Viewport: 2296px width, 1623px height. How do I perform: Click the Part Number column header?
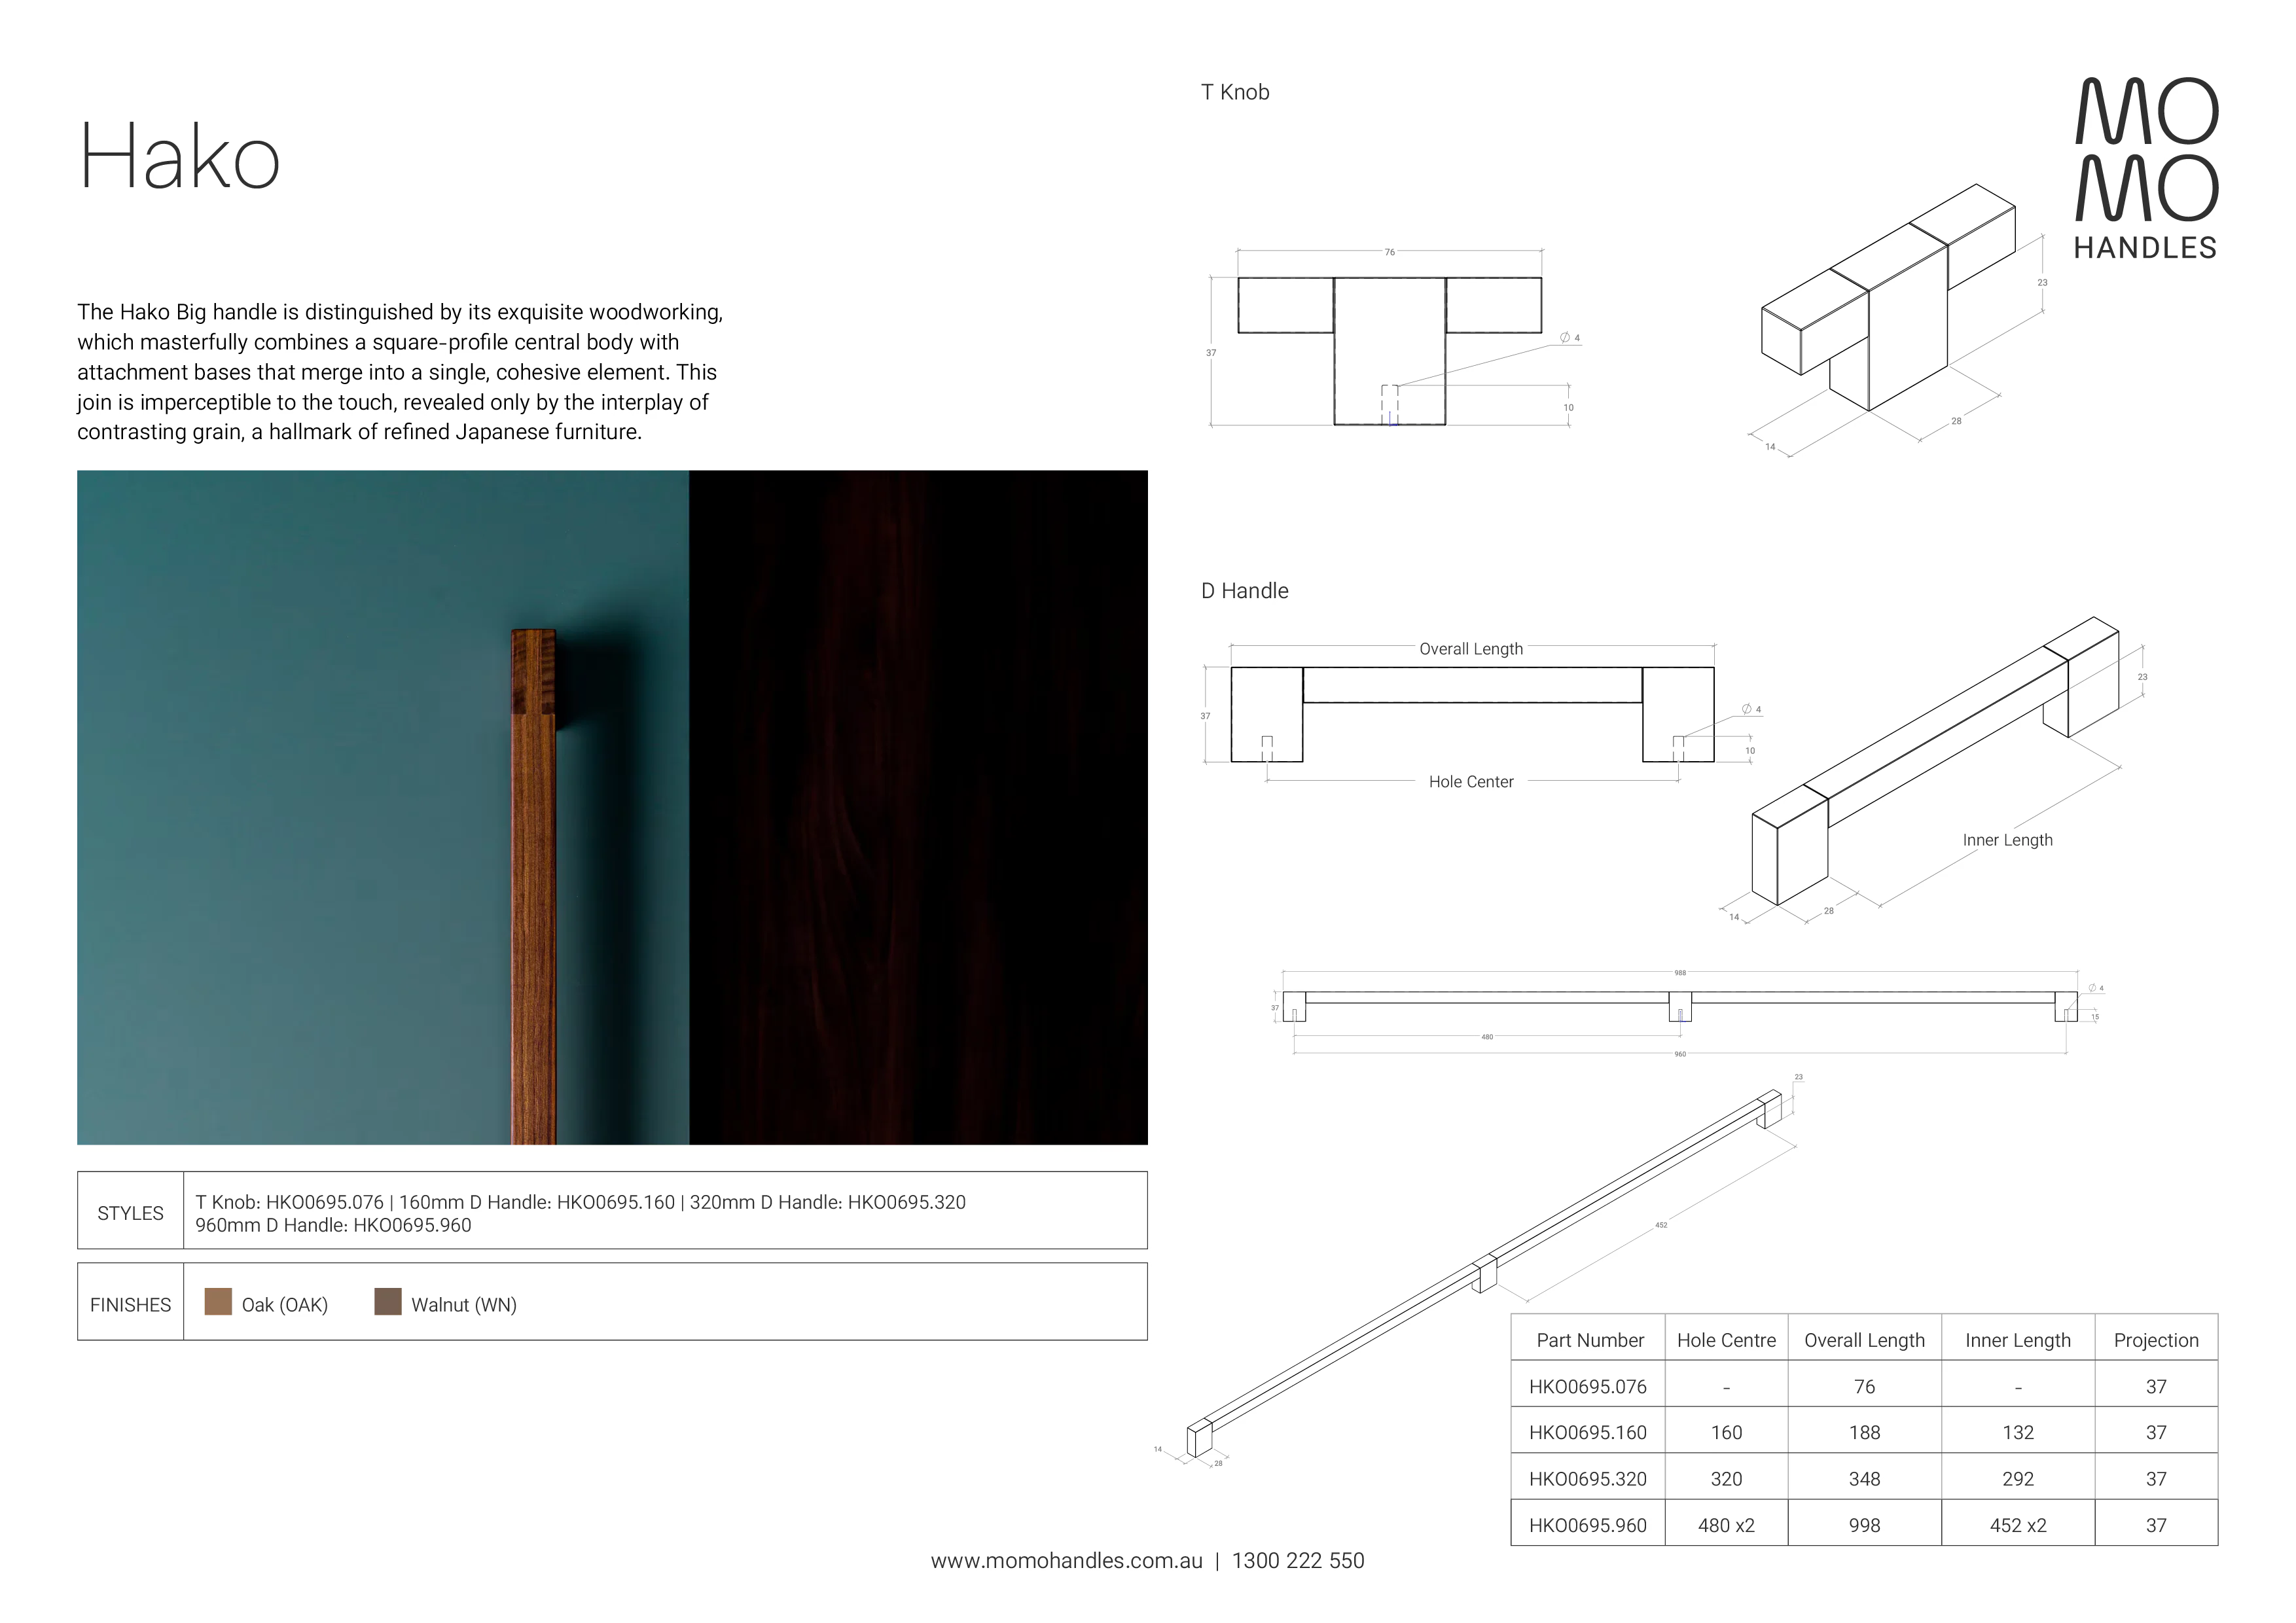(1590, 1339)
